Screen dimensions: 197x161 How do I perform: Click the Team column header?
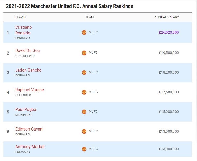click(x=90, y=17)
